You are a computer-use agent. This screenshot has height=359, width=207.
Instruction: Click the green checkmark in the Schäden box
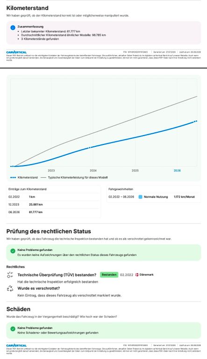coord(13,329)
